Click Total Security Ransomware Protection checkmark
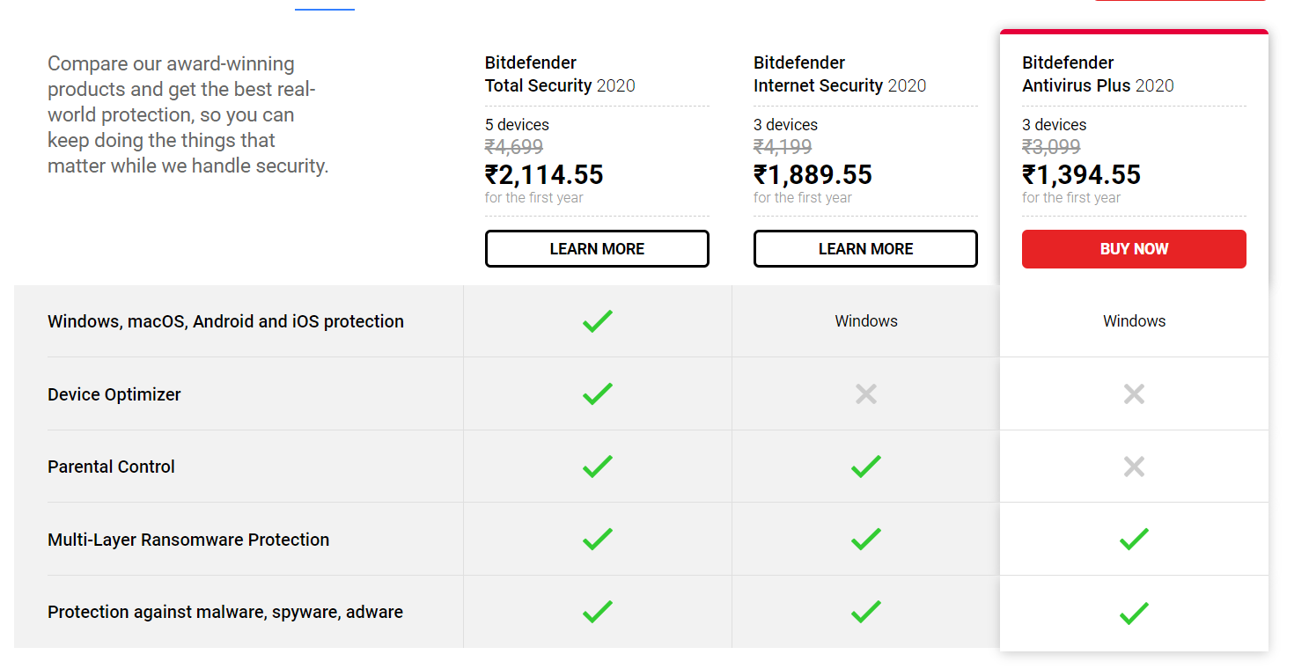The width and height of the screenshot is (1309, 669). (597, 539)
